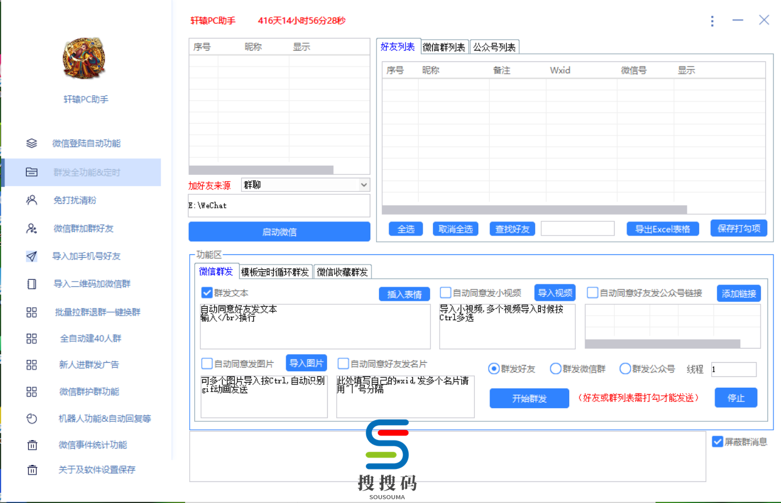
Task: Click the layers icon beside 微信登陆自动功能
Action: tap(32, 143)
